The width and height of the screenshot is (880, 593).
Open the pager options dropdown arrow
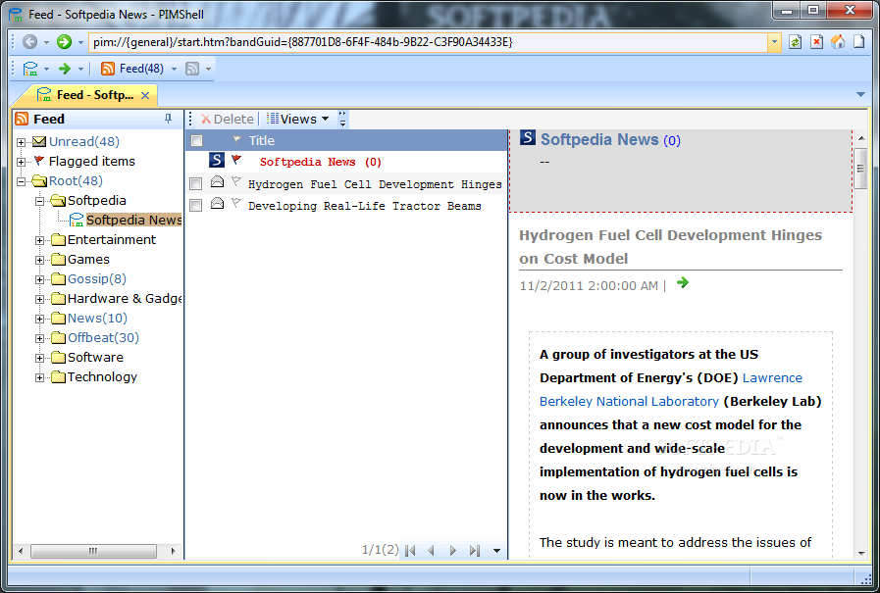coord(496,551)
